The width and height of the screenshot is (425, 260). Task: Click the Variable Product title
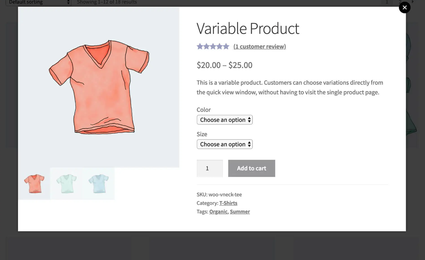click(x=248, y=28)
